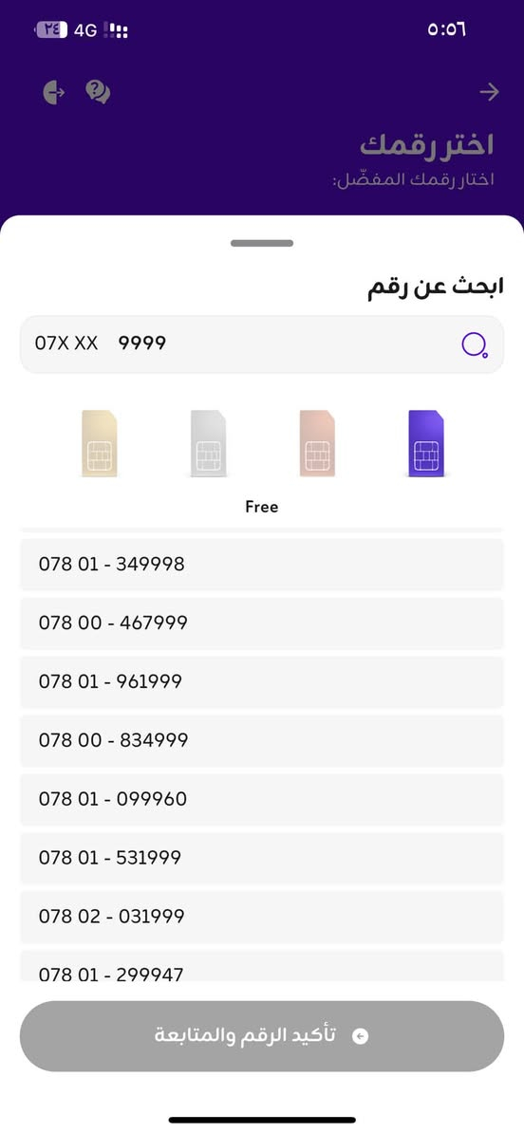Open the help chat bubble icon
Viewport: 524px width, 1133px height.
(x=98, y=92)
